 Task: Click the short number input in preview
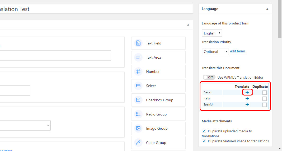pyautogui.click(x=15, y=90)
